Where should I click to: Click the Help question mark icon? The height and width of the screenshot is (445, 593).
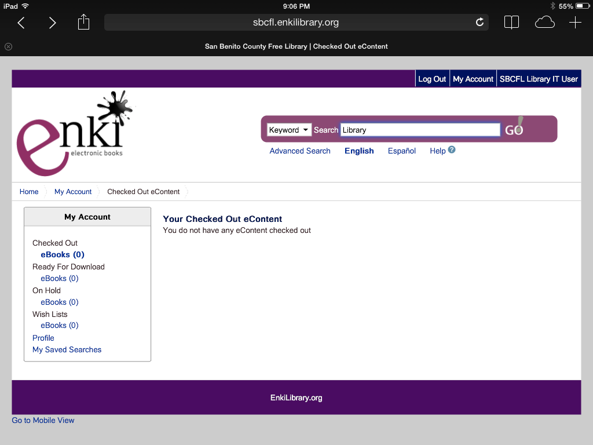(x=452, y=150)
